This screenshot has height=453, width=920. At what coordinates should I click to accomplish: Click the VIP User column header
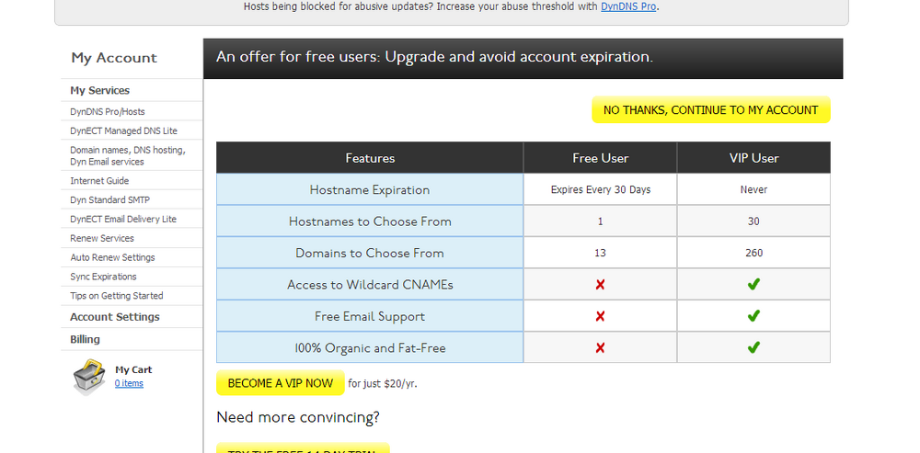pos(754,158)
